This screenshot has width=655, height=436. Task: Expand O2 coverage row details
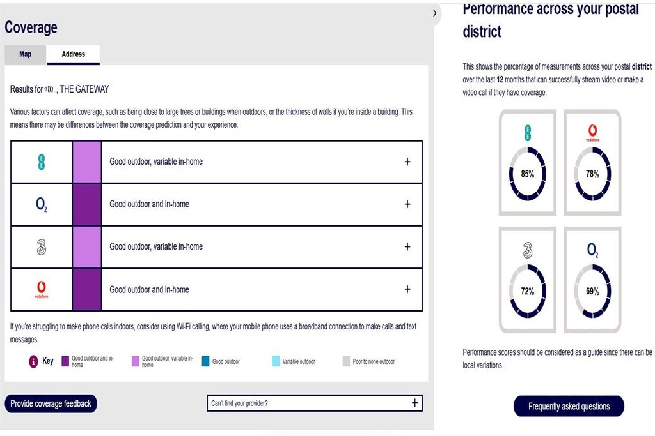[x=407, y=204]
